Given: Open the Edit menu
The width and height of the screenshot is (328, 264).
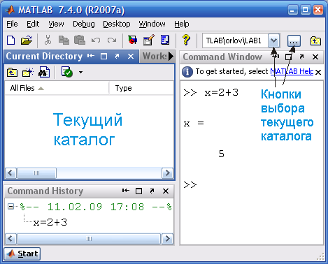Looking at the screenshot, I should (x=33, y=24).
